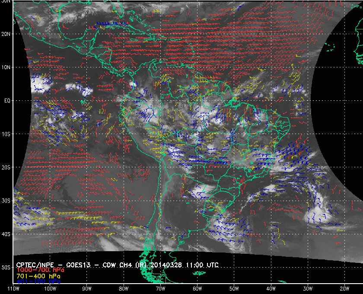Click the 10S latitude label

point(6,134)
